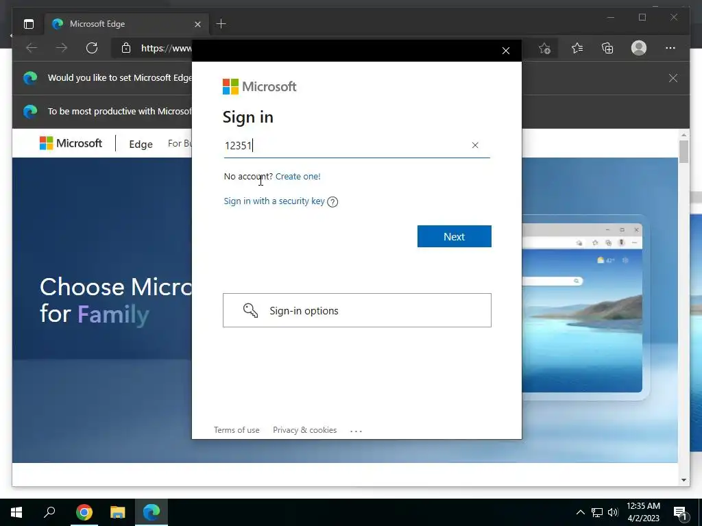
Task: Click the scrollbar up arrow
Action: (683, 135)
